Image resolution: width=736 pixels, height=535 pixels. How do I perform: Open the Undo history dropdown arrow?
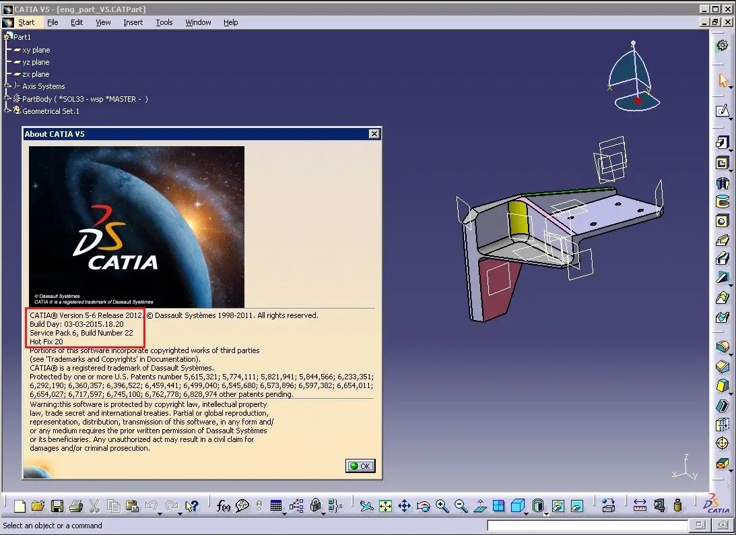click(x=160, y=514)
